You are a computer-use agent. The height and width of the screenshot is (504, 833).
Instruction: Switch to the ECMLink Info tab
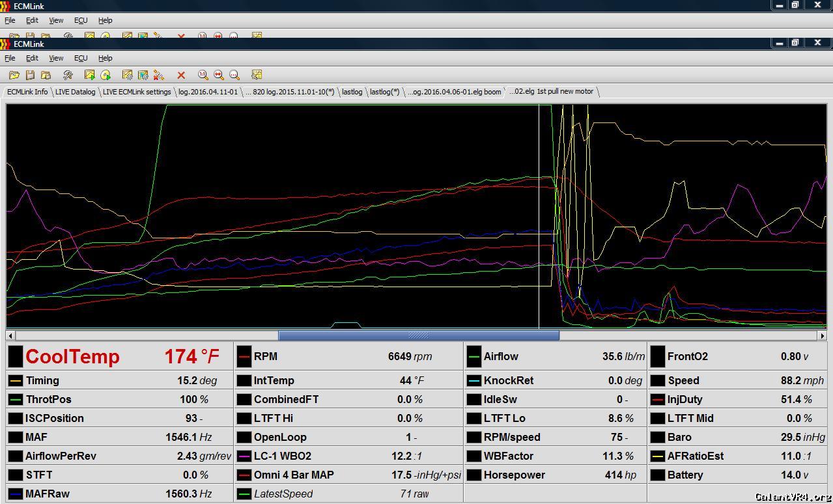[x=27, y=92]
